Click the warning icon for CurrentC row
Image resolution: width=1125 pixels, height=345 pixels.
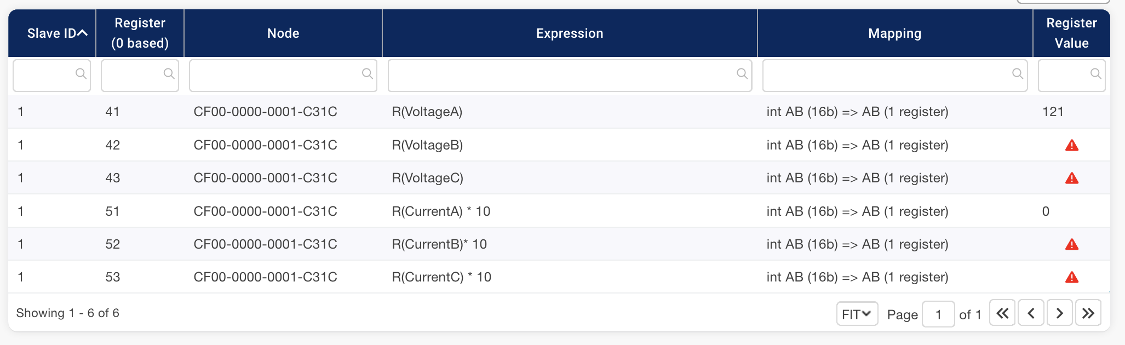click(1071, 278)
